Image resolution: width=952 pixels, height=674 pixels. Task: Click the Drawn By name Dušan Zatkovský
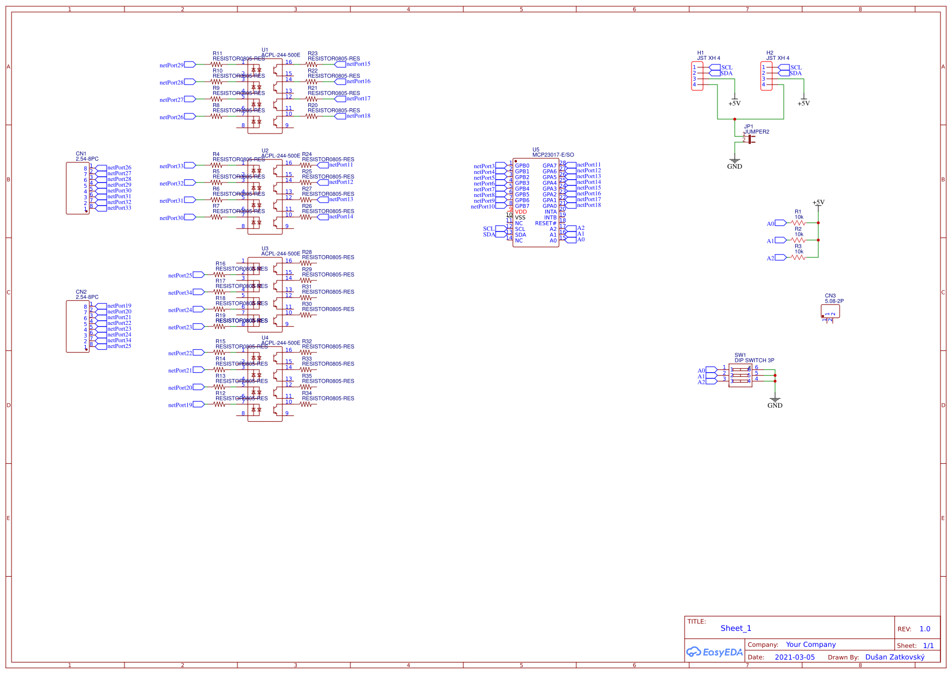(x=894, y=657)
